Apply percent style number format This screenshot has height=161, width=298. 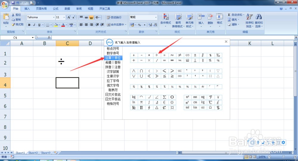tap(139, 25)
